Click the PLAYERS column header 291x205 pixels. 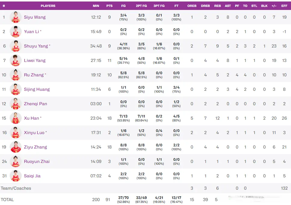coord(48,6)
